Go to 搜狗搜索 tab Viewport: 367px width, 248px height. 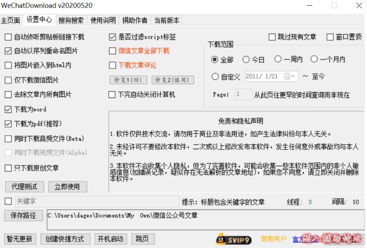click(x=71, y=20)
